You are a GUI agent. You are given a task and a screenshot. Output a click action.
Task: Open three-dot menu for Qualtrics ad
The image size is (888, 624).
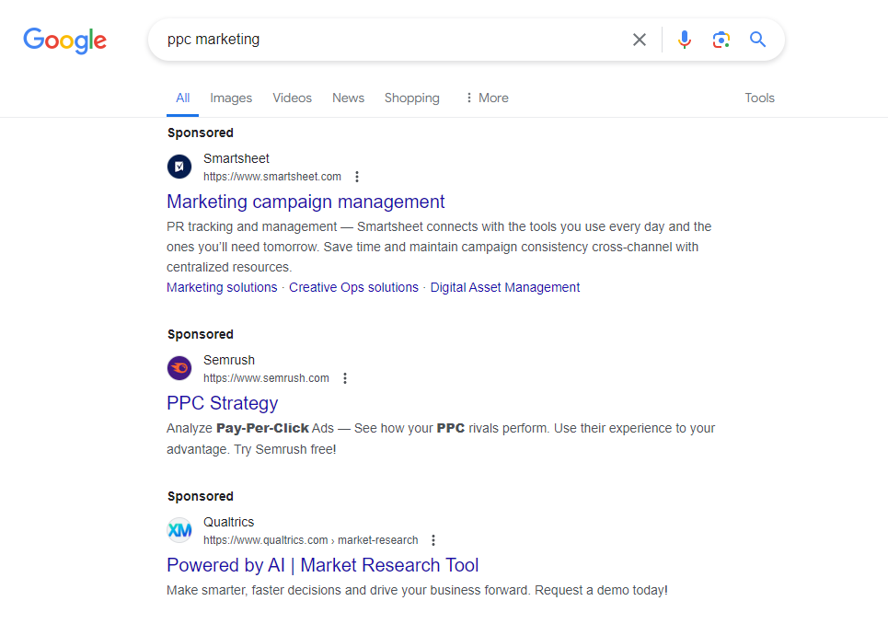[x=433, y=540]
